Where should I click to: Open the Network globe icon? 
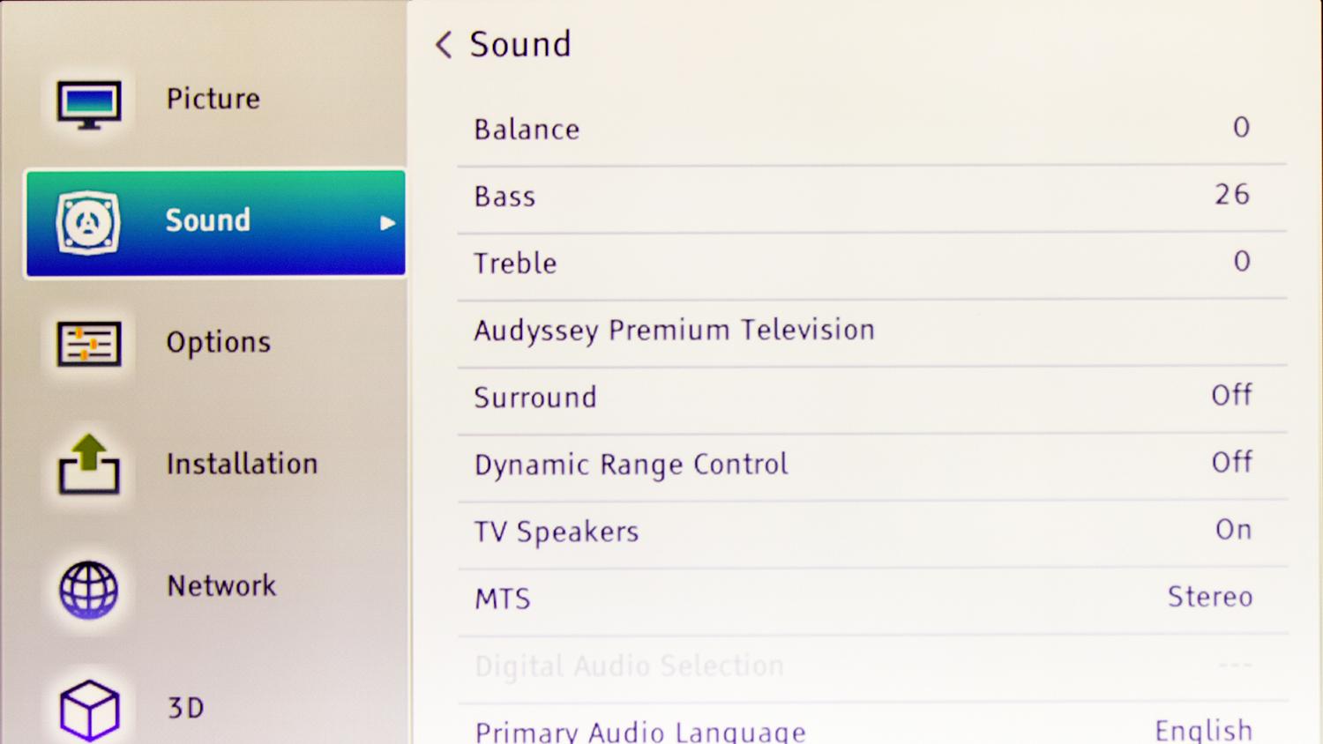tap(88, 589)
